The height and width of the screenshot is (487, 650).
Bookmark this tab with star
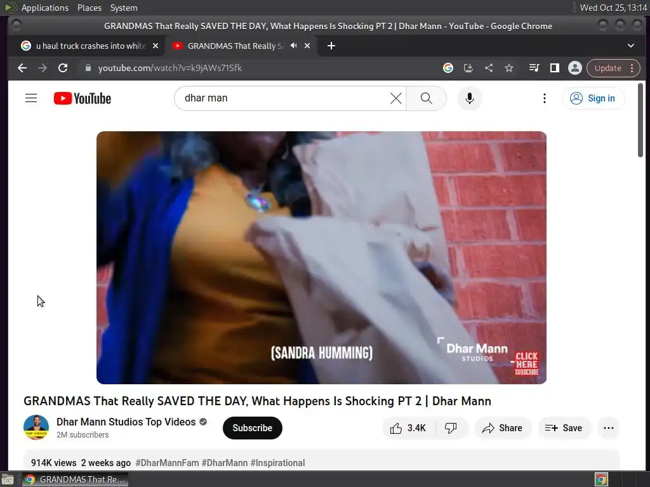508,68
